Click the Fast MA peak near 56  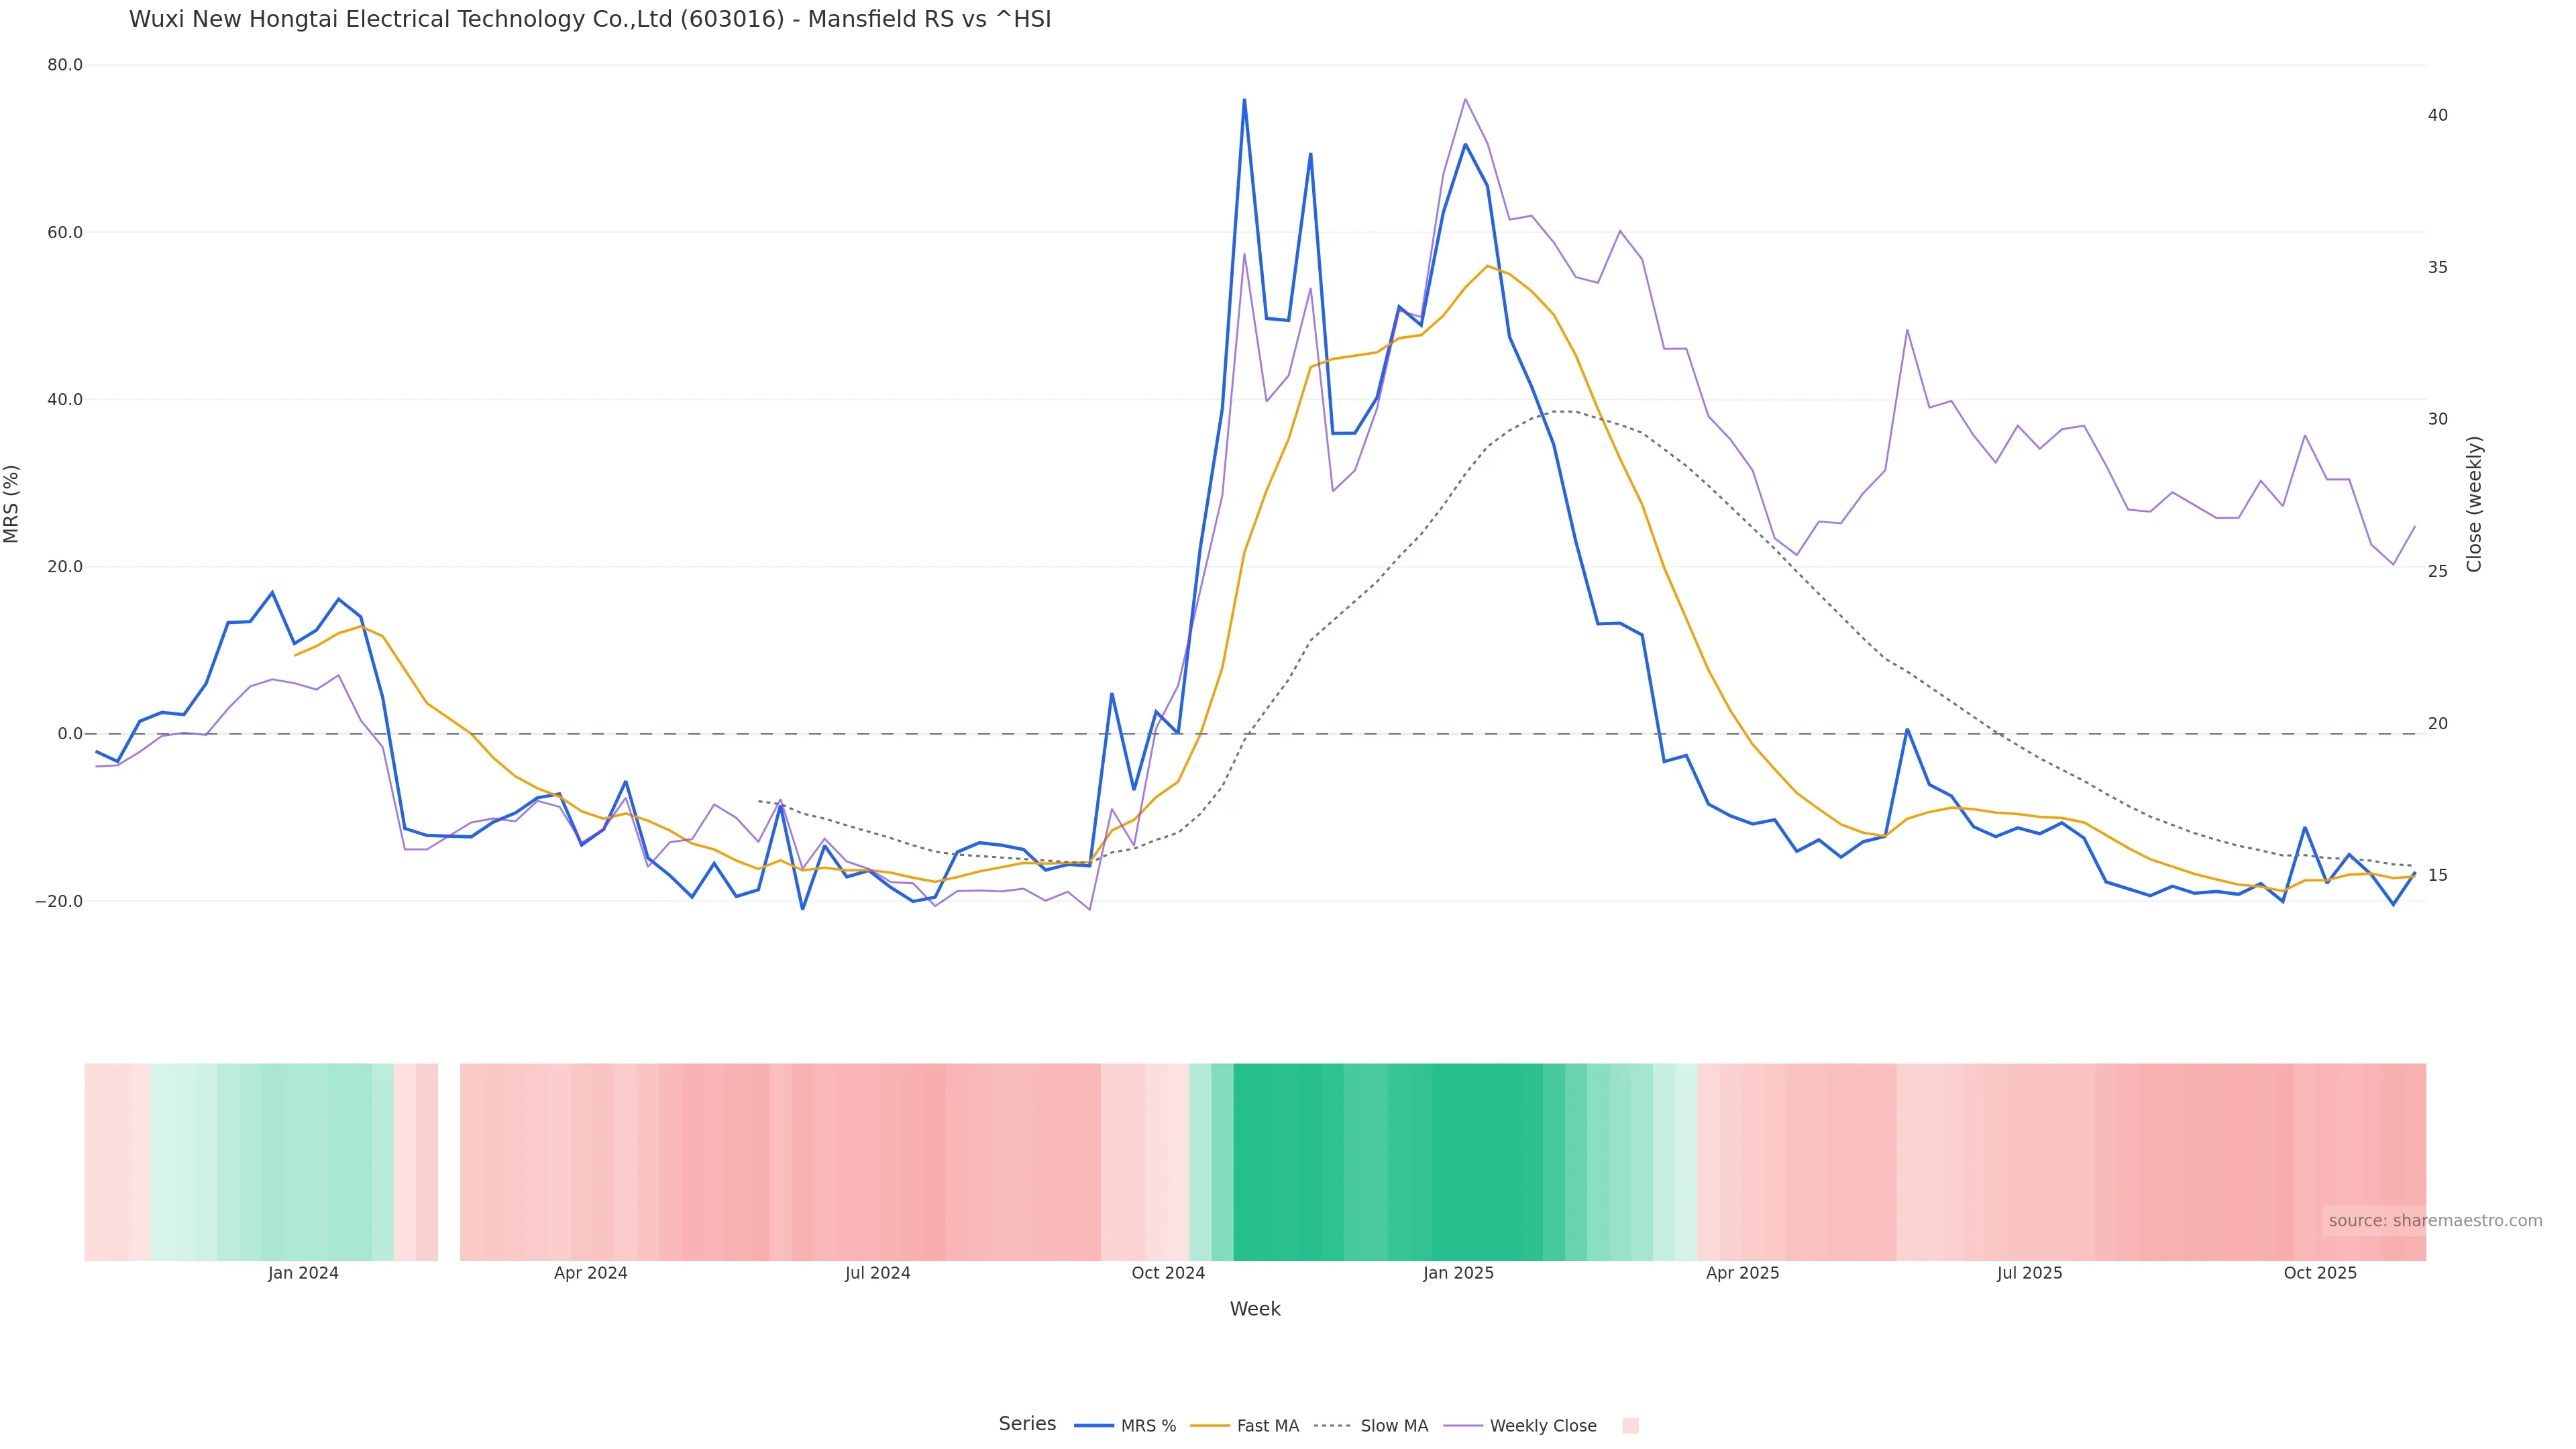pyautogui.click(x=1487, y=266)
